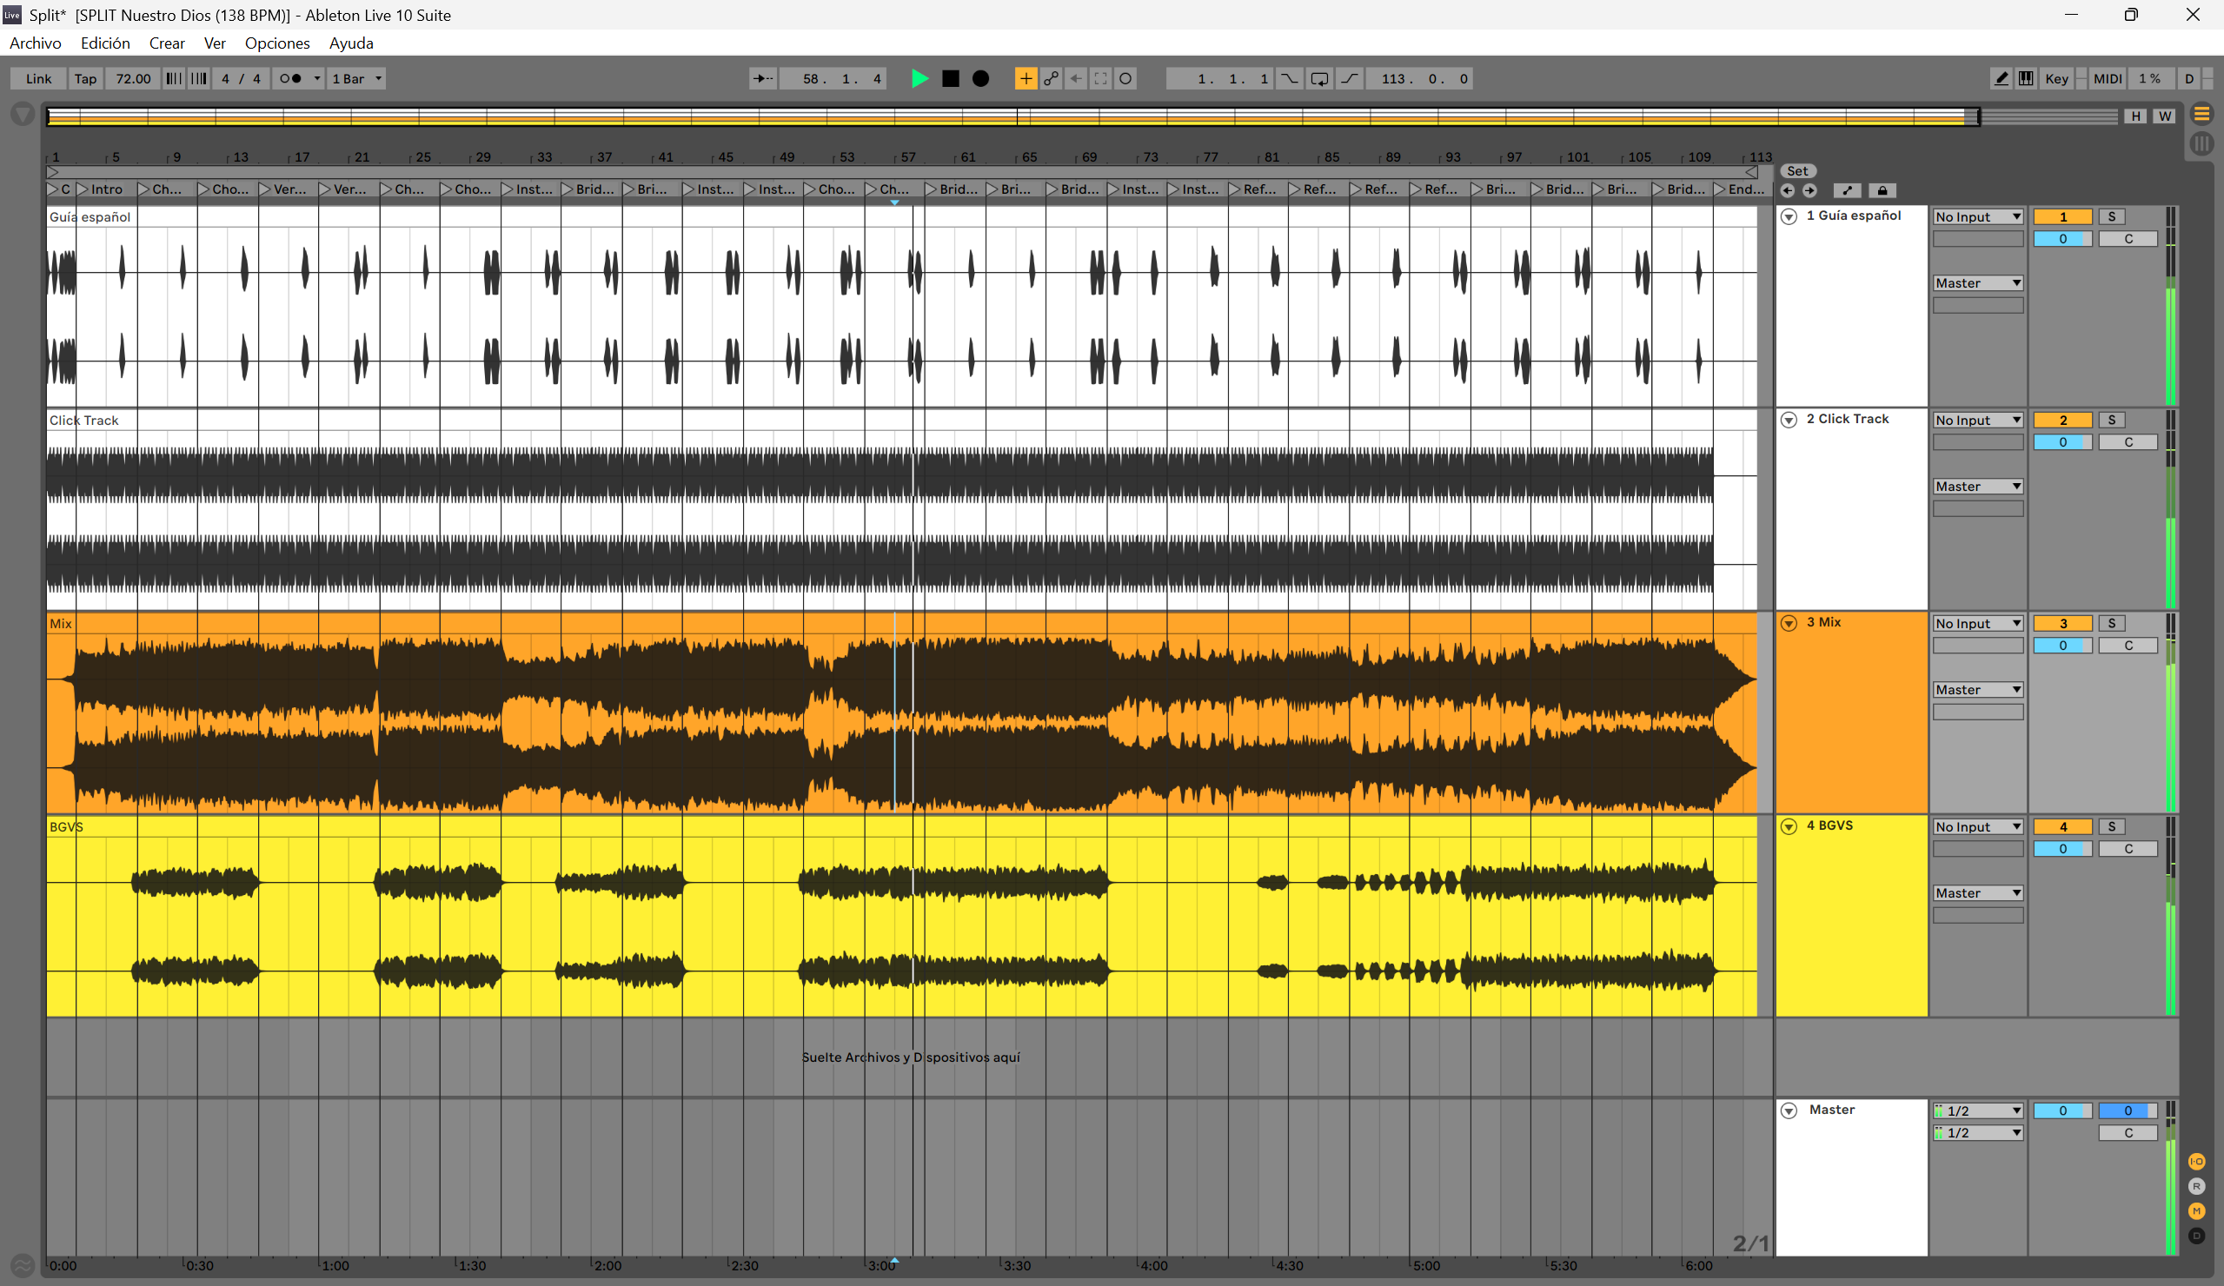Toggle the Key map mode switch
The image size is (2224, 1286).
(2055, 78)
